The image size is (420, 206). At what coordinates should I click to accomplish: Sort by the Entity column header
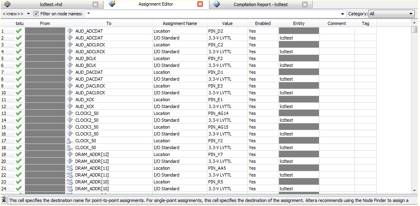coord(299,23)
